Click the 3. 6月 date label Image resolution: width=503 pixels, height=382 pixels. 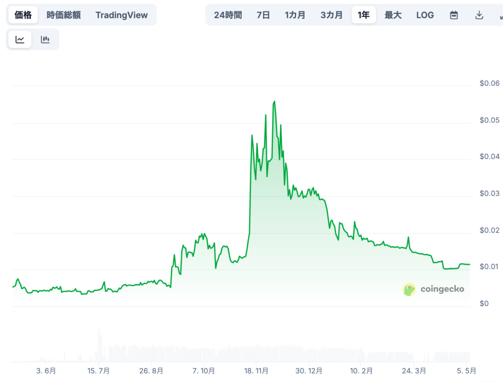46,371
